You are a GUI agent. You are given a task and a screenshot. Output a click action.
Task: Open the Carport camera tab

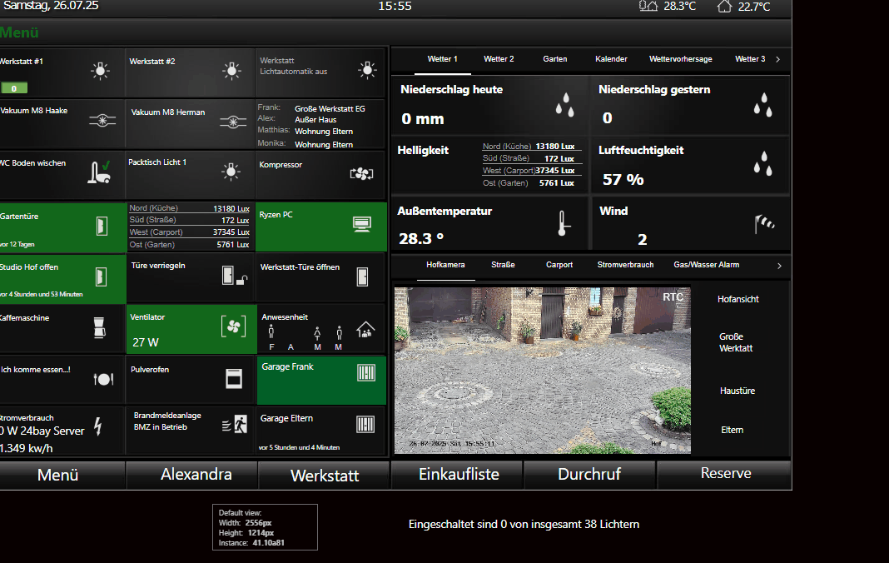pos(559,265)
